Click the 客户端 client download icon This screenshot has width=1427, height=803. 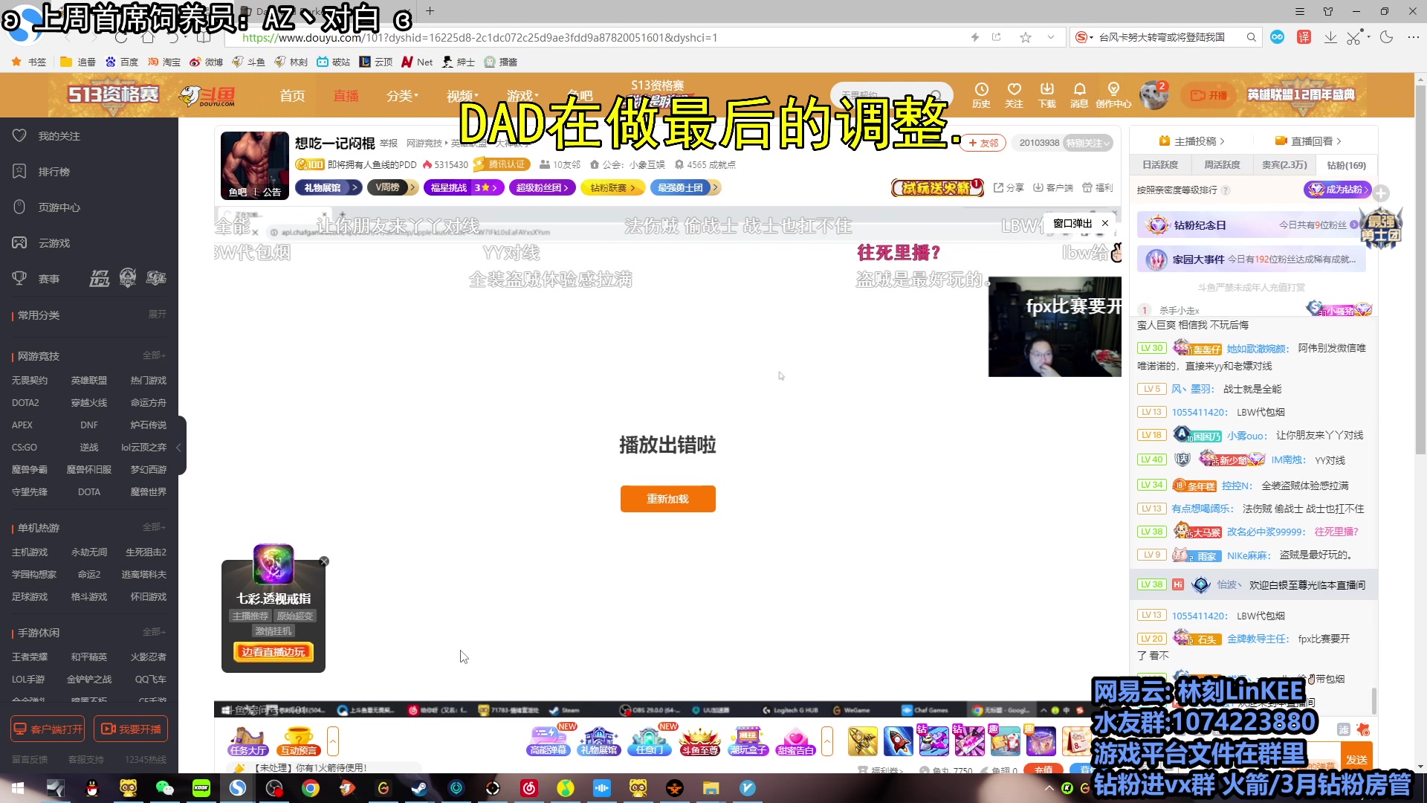pyautogui.click(x=1053, y=187)
